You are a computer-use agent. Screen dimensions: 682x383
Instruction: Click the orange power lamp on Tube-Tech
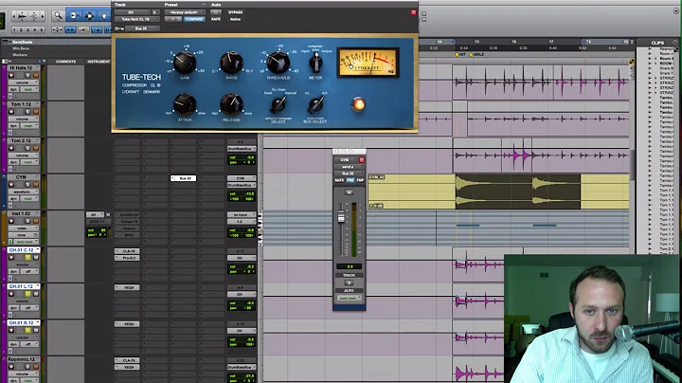[x=358, y=104]
